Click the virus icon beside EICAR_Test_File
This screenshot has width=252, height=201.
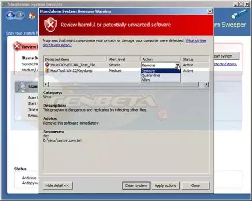[47, 65]
